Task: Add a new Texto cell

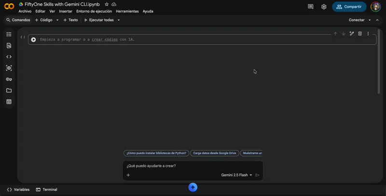Action: [70, 20]
